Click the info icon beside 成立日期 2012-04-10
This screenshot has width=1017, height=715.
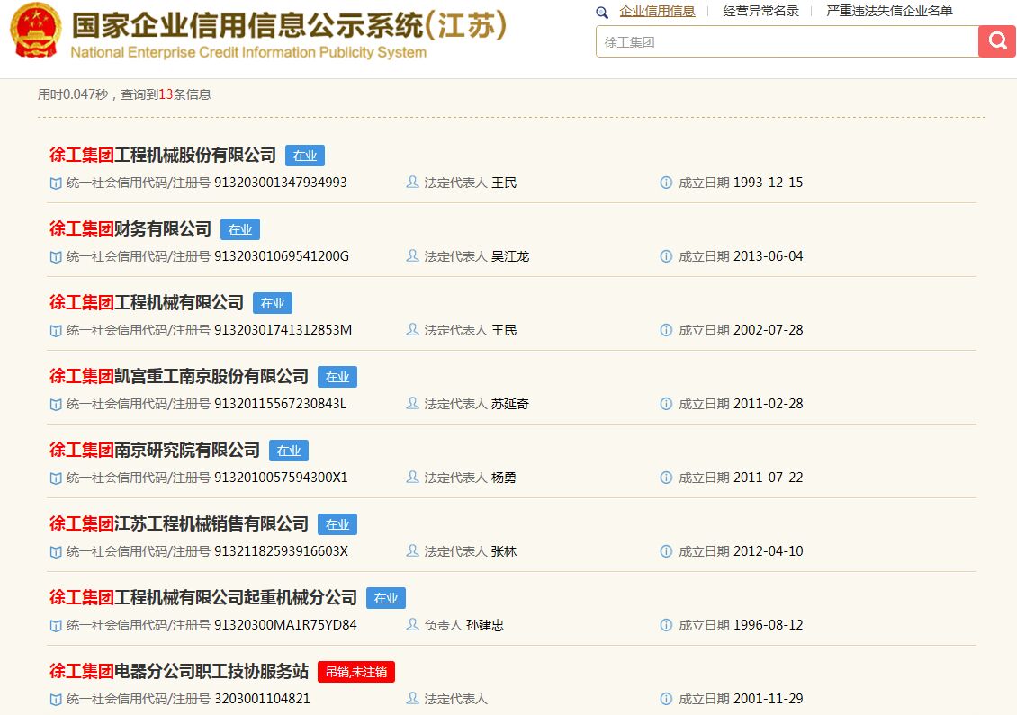666,551
